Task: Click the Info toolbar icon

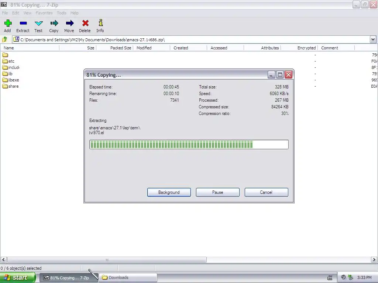Action: tap(100, 22)
